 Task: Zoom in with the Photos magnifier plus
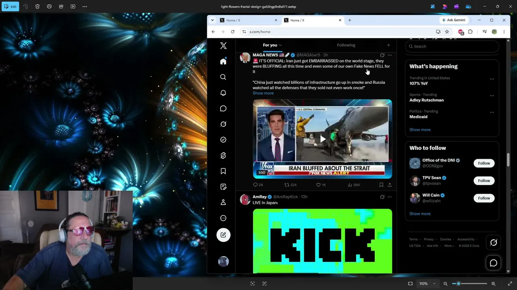(493, 284)
